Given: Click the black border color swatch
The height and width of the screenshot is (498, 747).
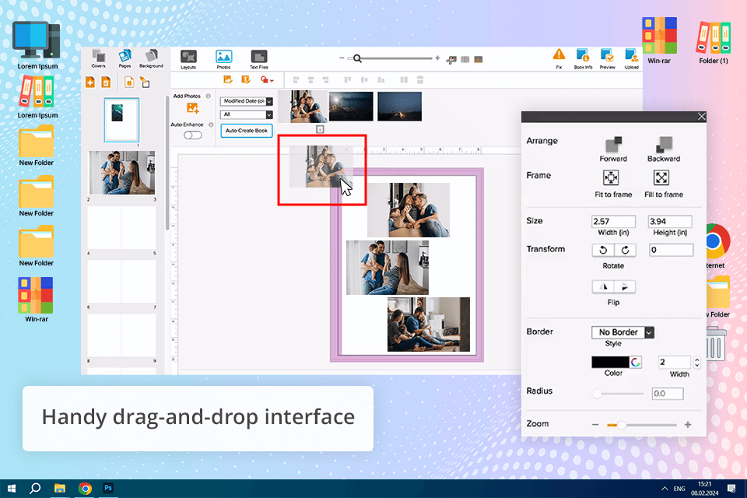Looking at the screenshot, I should coord(610,362).
